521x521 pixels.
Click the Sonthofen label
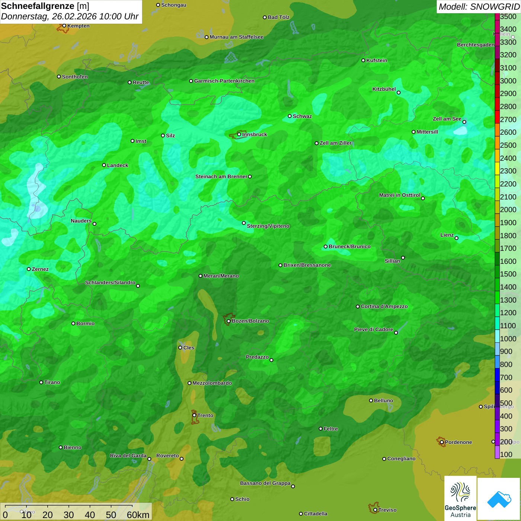(75, 77)
